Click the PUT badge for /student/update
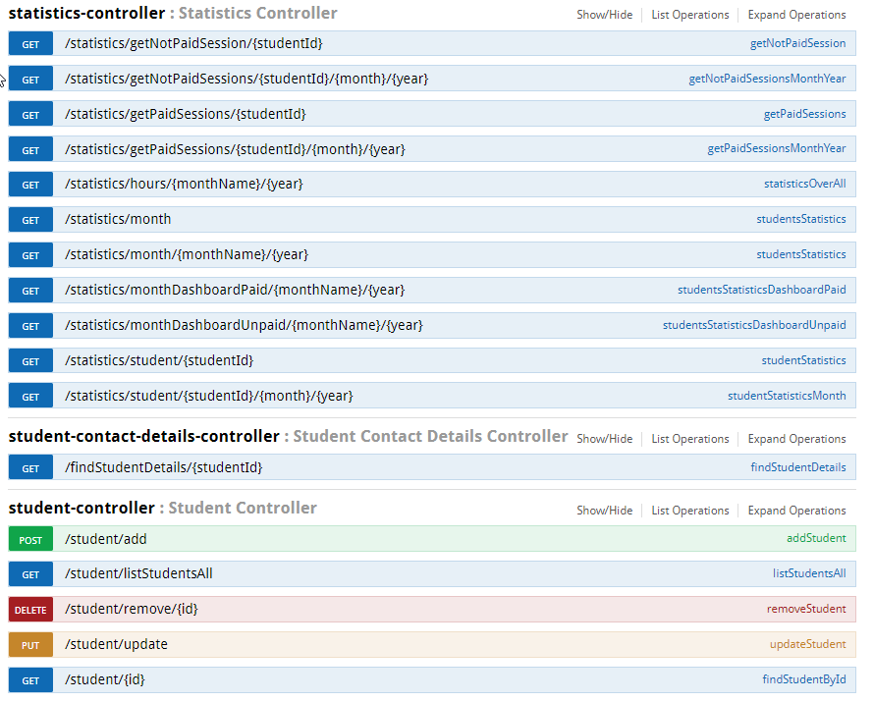The width and height of the screenshot is (874, 702). (30, 645)
